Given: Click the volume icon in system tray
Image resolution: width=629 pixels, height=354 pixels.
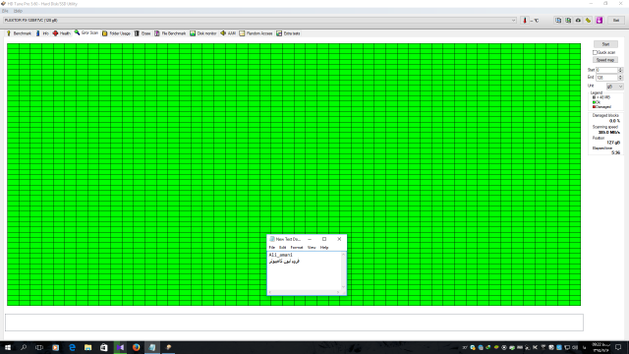Looking at the screenshot, I should coord(574,347).
